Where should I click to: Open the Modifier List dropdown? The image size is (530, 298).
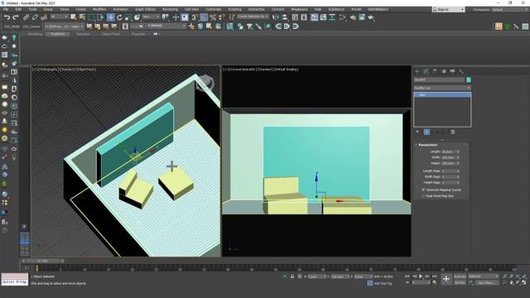click(x=442, y=88)
